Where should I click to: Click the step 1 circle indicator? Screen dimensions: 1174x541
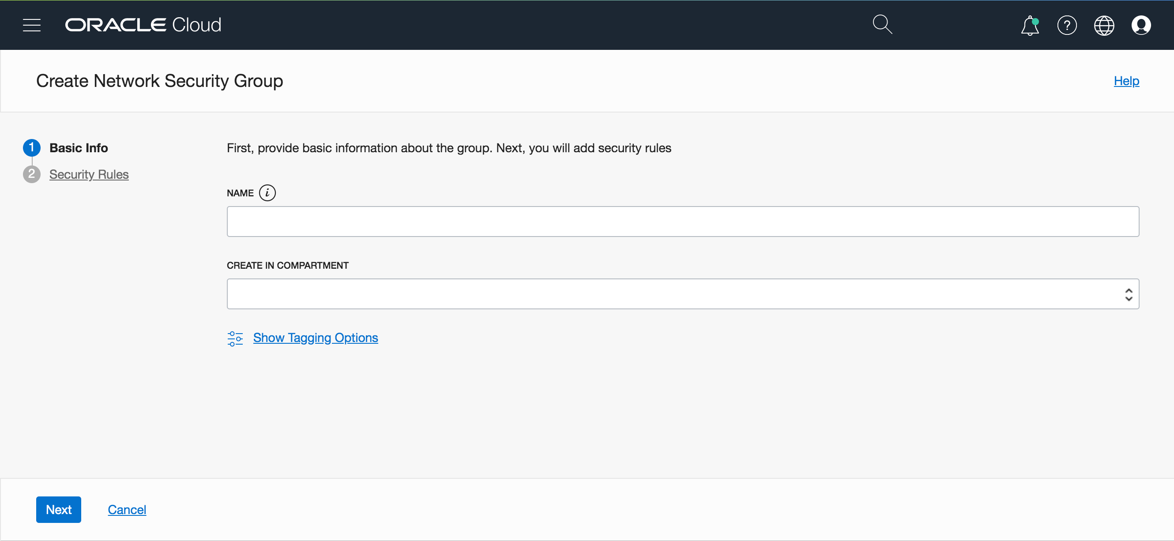pos(31,148)
